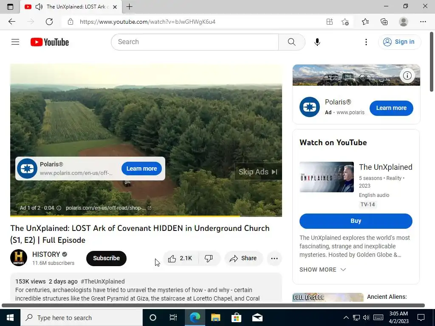The height and width of the screenshot is (326, 435).
Task: Start voice search with the microphone icon
Action: click(317, 42)
